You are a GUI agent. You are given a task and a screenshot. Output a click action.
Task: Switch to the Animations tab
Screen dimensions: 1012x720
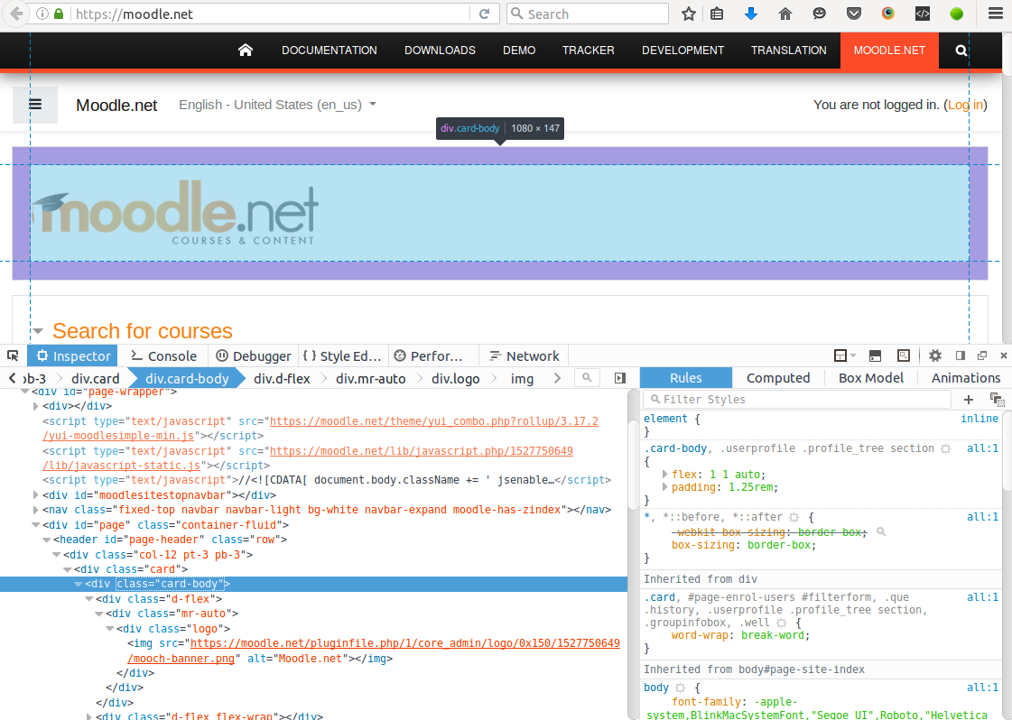coord(966,378)
